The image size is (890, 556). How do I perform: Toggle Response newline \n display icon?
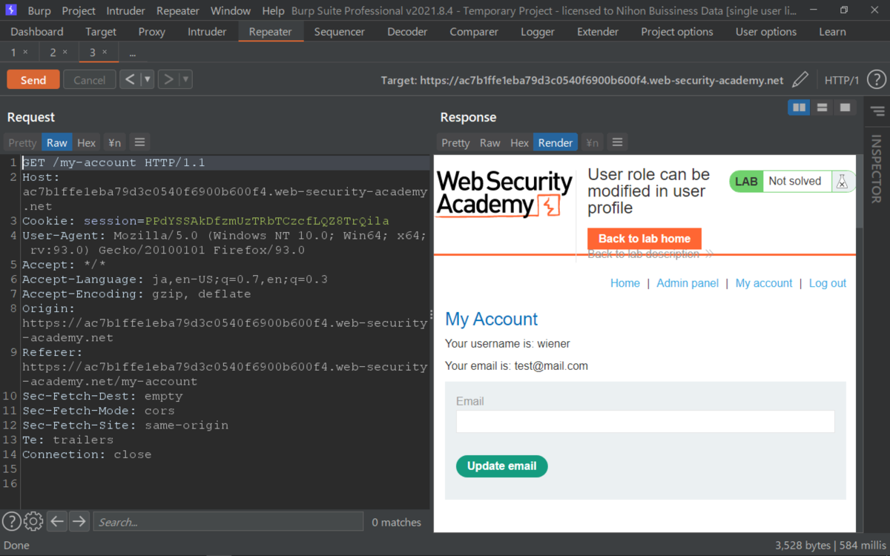click(x=592, y=142)
